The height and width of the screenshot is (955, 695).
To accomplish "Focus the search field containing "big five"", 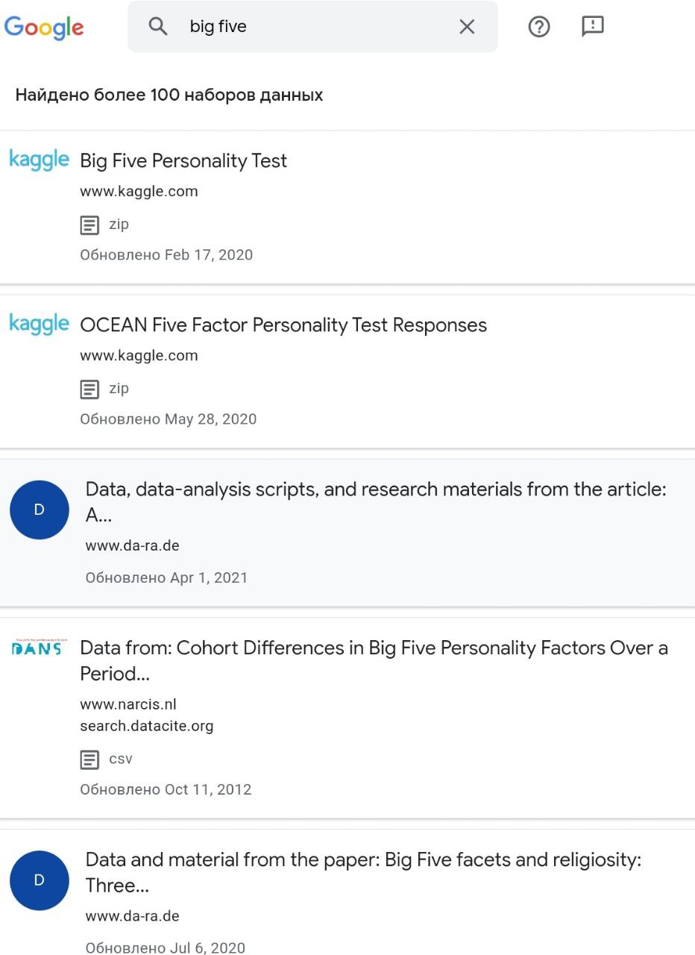I will point(313,27).
